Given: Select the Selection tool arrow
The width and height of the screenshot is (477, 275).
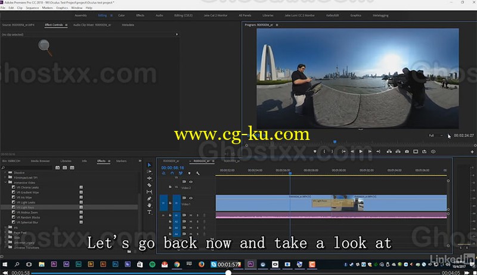Looking at the screenshot, I should coord(149,165).
